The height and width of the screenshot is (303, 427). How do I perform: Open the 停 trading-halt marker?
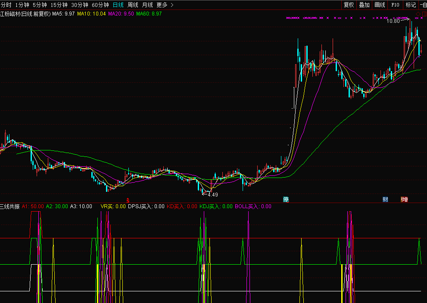(x=286, y=200)
